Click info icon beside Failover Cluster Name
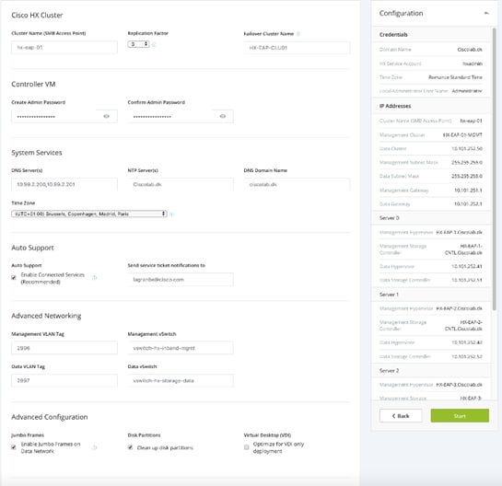502x486 pixels. pyautogui.click(x=298, y=33)
